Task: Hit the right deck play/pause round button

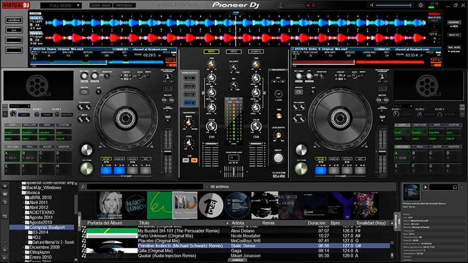Action: 301,169
